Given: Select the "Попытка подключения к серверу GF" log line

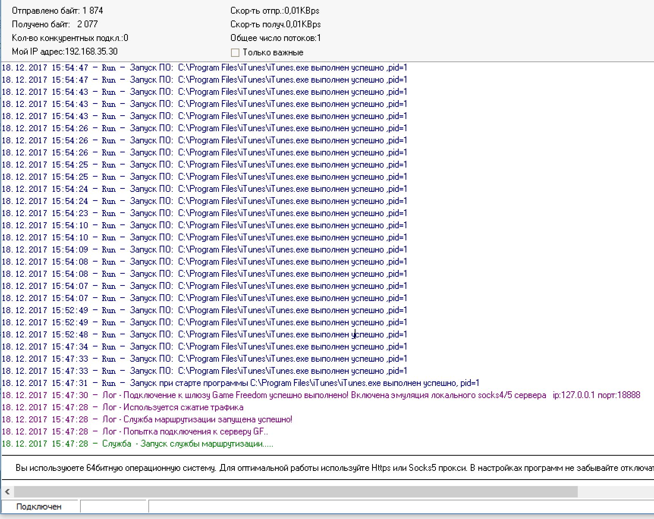Looking at the screenshot, I should pos(195,432).
